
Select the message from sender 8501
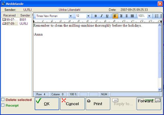pyautogui.click(x=16, y=20)
